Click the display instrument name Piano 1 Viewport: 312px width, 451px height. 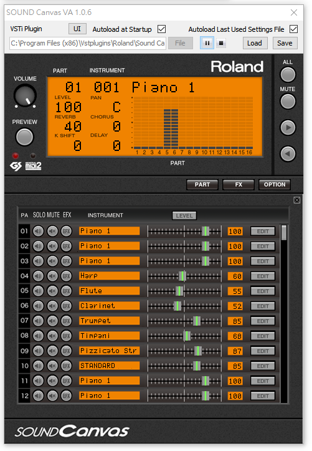point(163,87)
